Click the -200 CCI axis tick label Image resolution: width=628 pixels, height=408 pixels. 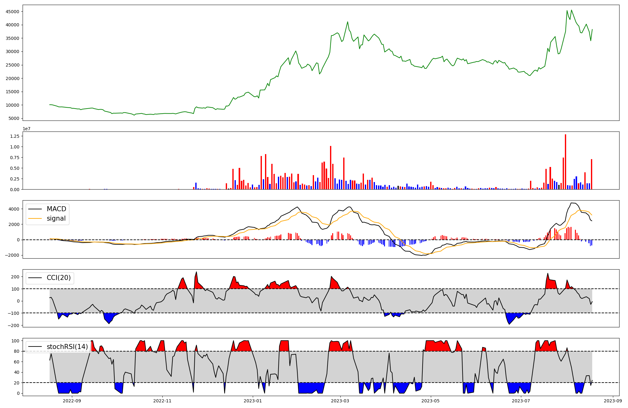[14, 325]
